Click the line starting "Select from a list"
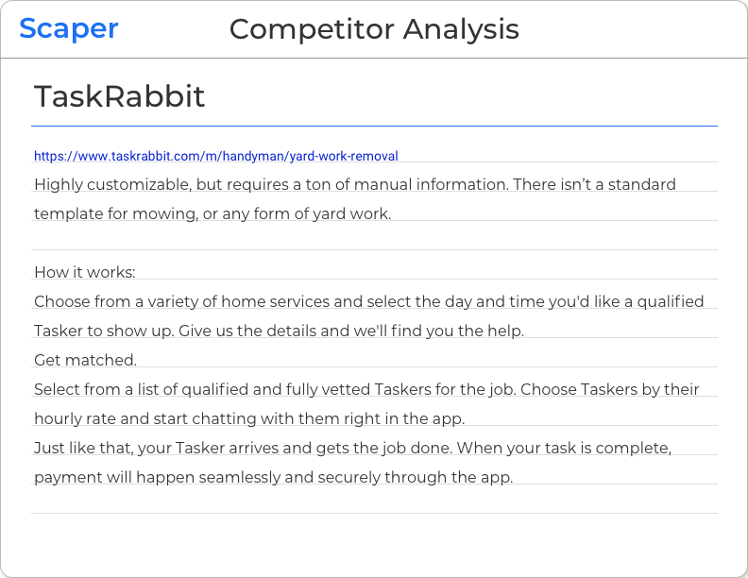The height and width of the screenshot is (578, 748). pos(366,389)
